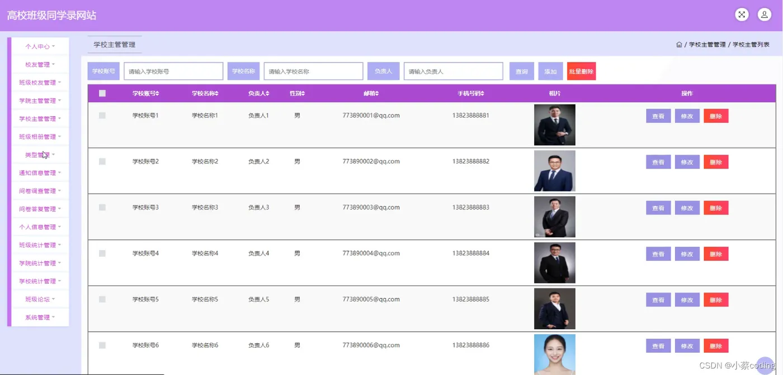Sort the 负责人 column using its arrows

pos(267,93)
